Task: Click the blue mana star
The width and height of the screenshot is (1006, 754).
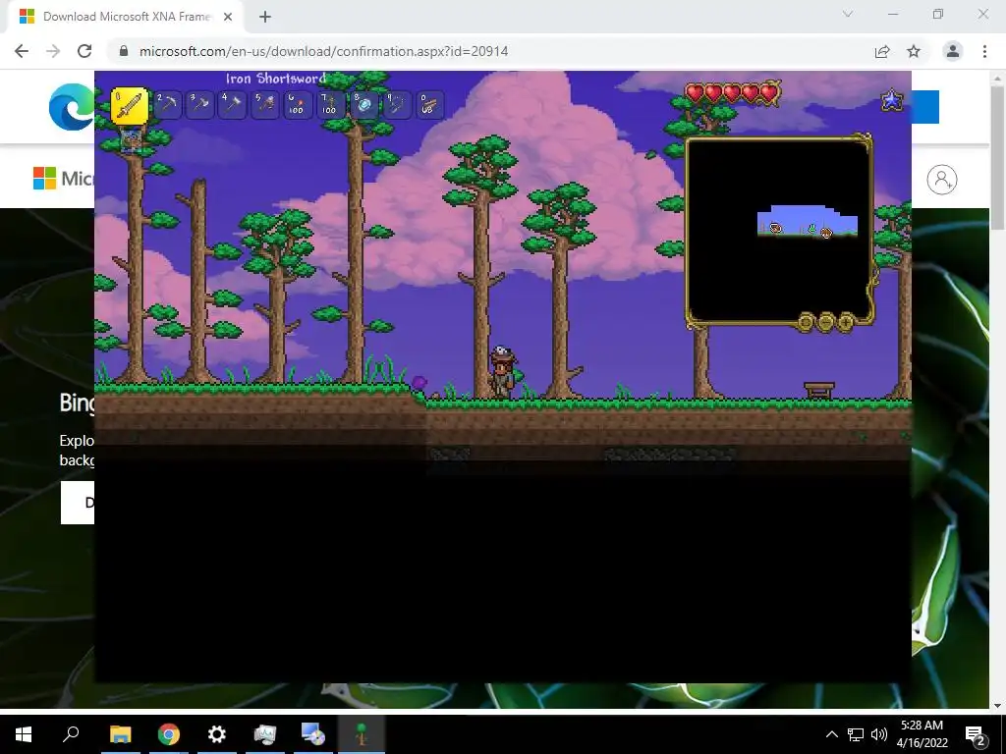Action: point(892,100)
